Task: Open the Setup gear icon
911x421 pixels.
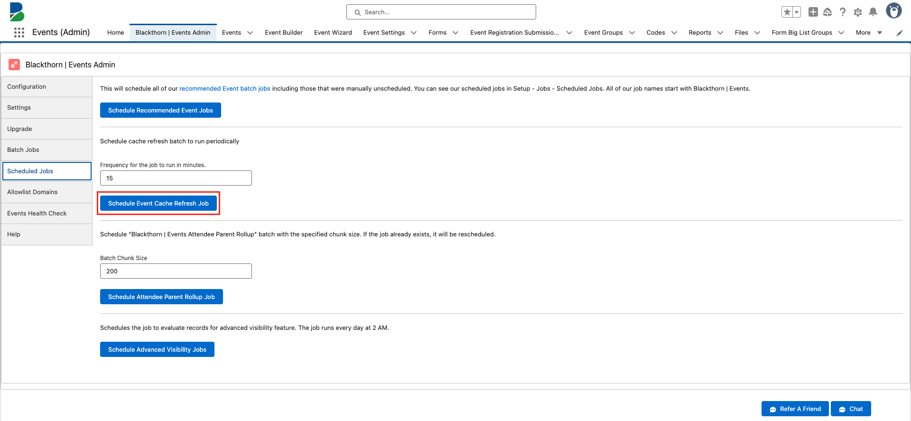Action: 858,12
